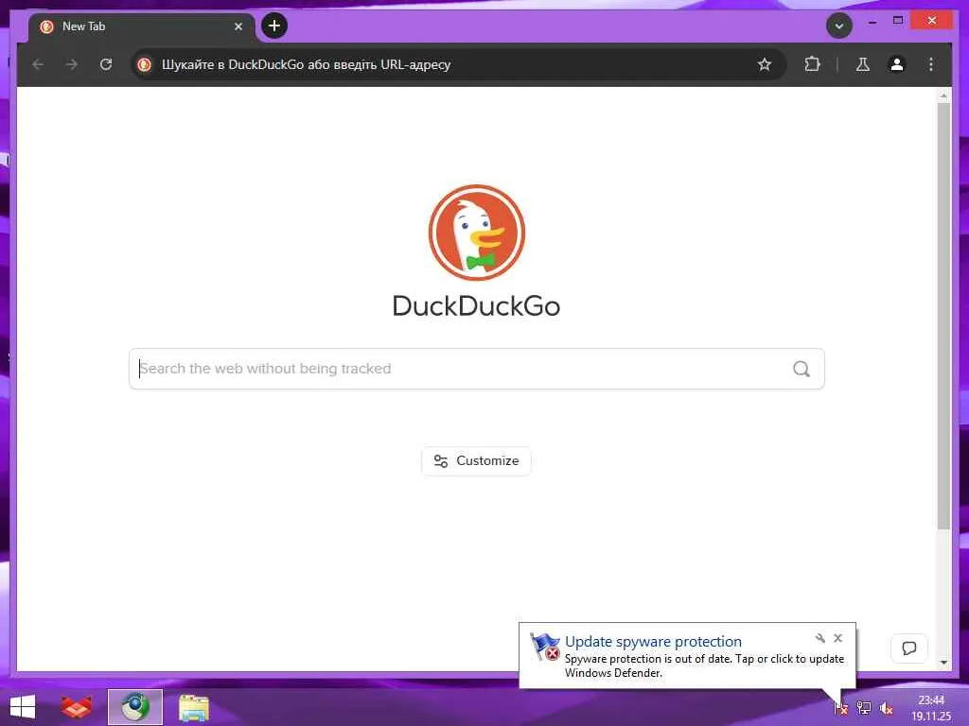The width and height of the screenshot is (969, 726).
Task: Click the DuckDuckGo duck logo
Action: click(477, 233)
